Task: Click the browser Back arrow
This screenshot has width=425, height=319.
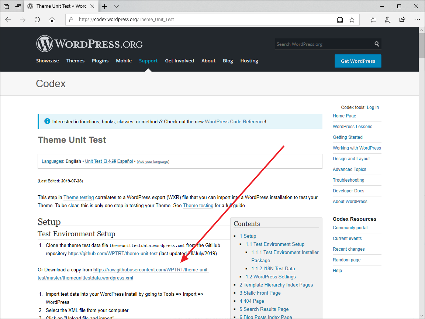Action: click(x=8, y=20)
